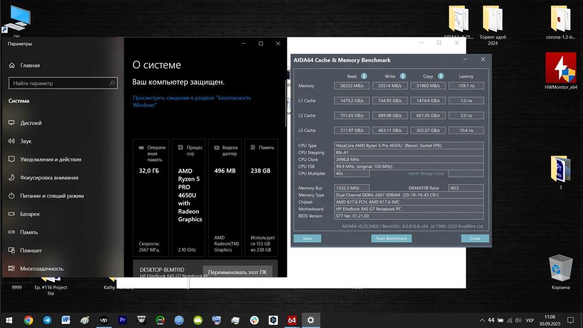Open Telegram from the taskbar

47,320
